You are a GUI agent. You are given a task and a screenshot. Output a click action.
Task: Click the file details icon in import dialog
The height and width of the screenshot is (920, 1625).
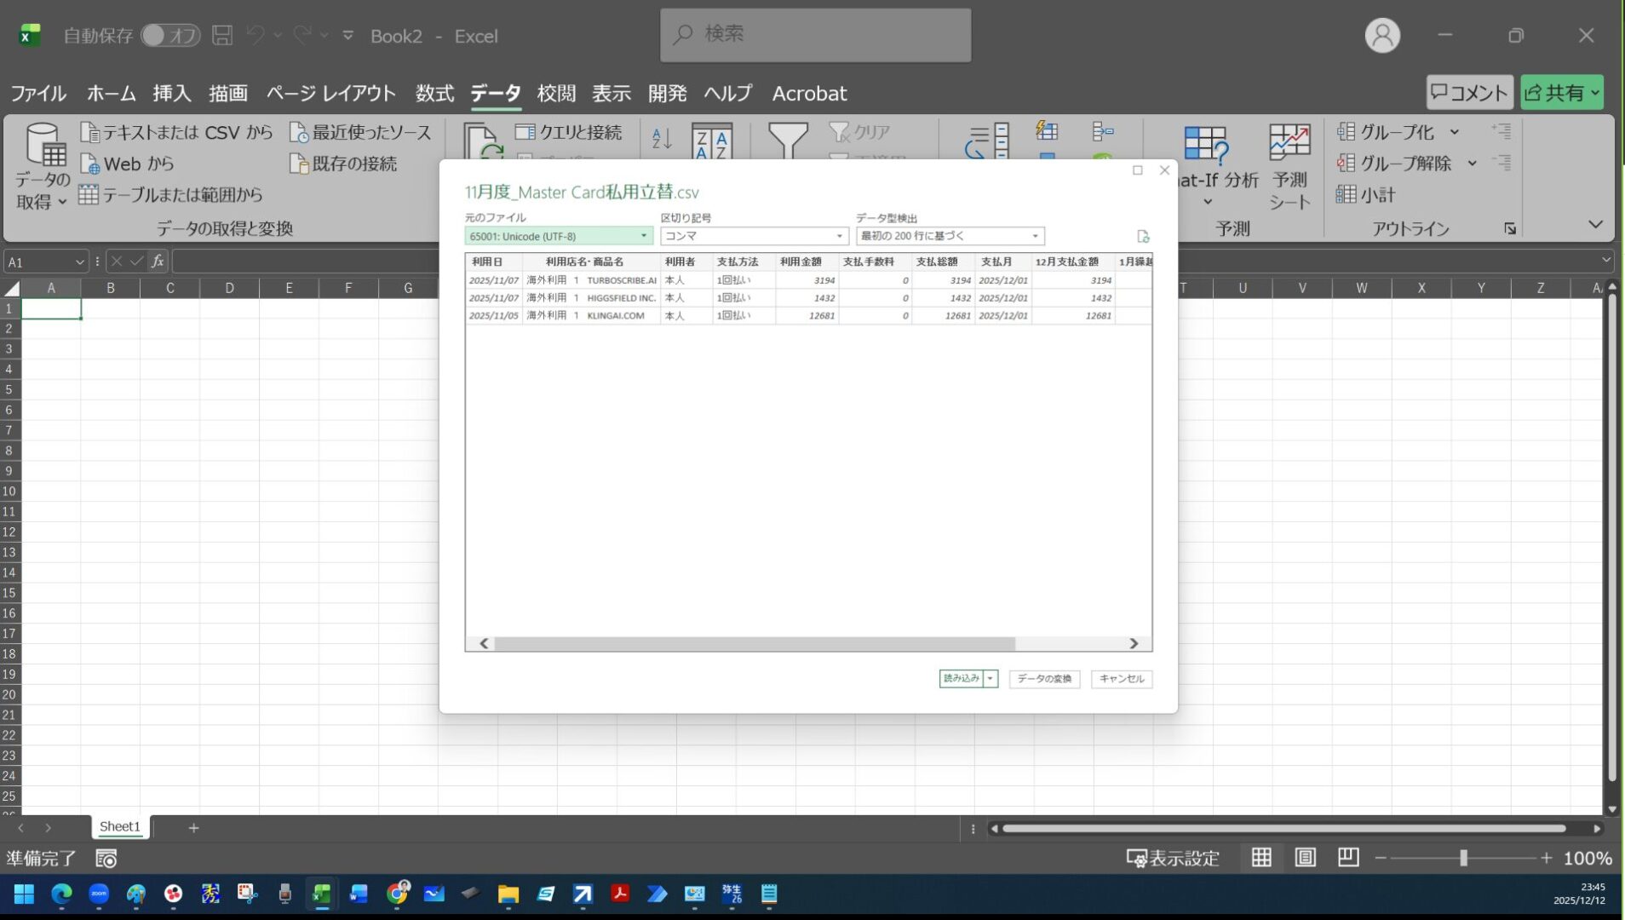pos(1143,237)
